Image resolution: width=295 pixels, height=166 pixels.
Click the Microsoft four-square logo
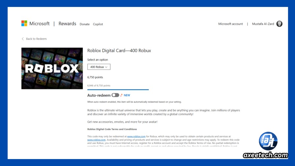[24, 23]
